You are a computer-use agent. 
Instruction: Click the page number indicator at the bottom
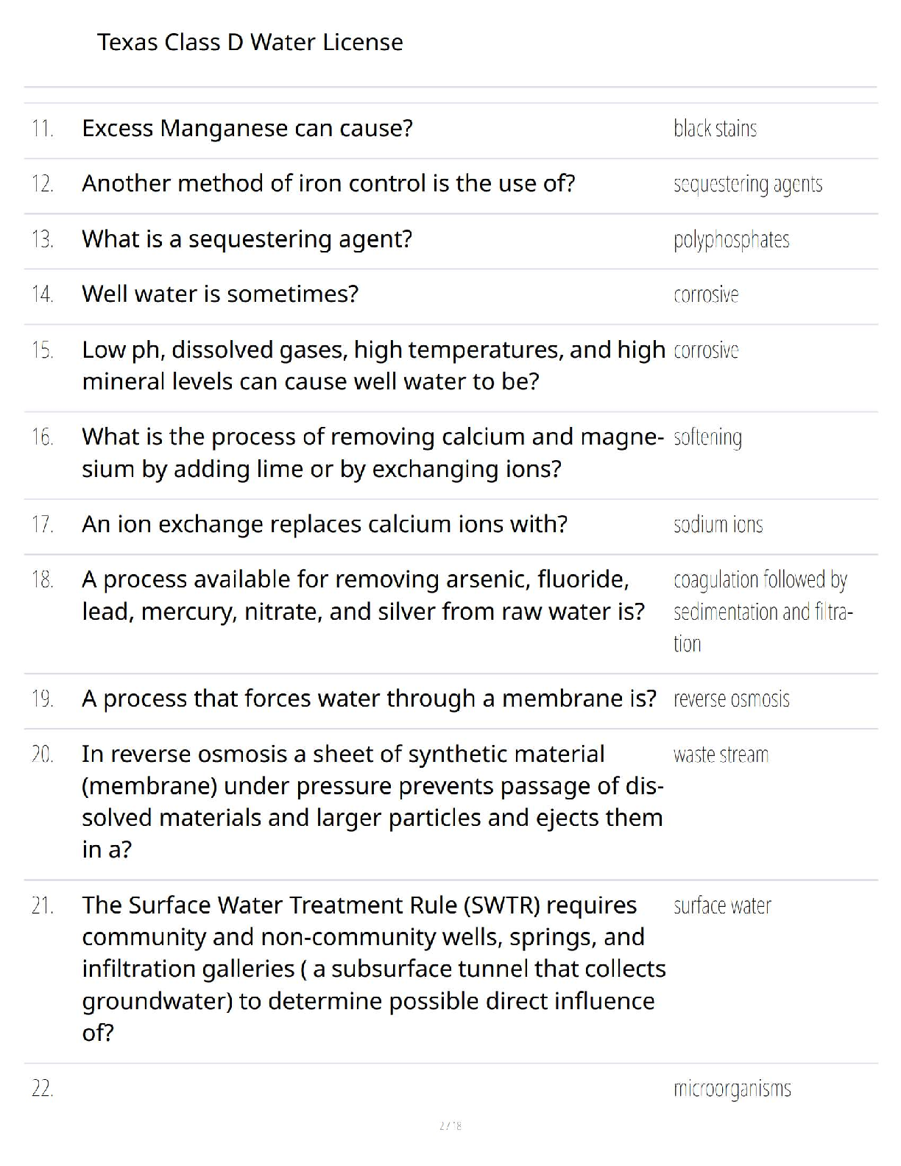point(450,1126)
